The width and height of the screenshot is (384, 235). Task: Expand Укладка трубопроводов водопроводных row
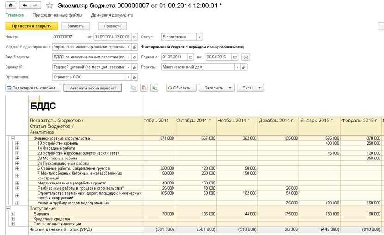[17, 203]
